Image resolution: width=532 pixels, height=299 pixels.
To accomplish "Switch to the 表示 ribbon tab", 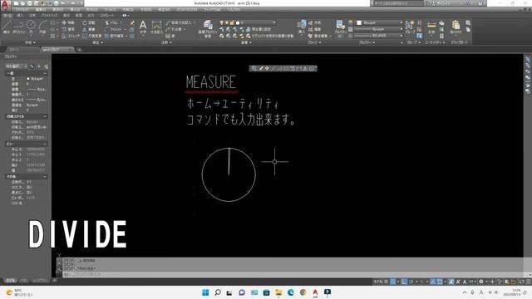I will 66,15.
